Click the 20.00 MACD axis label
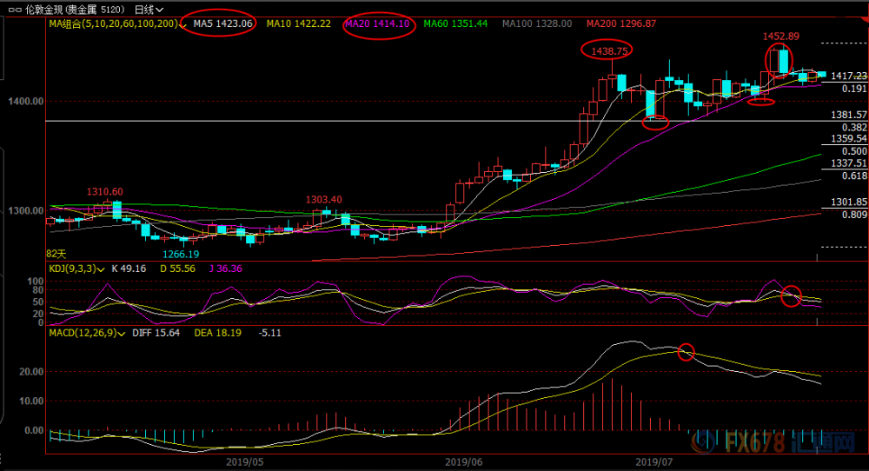 coord(31,372)
